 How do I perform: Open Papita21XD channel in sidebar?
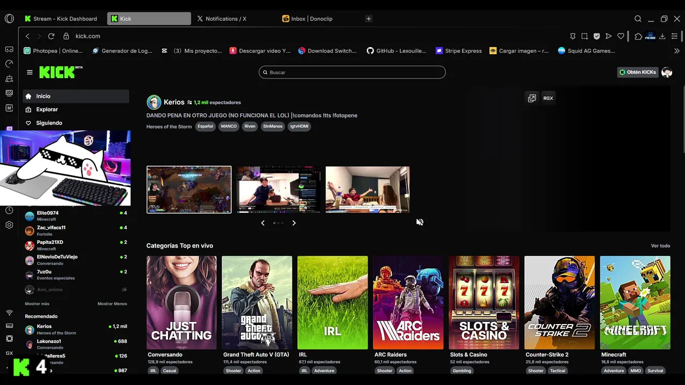coord(75,245)
